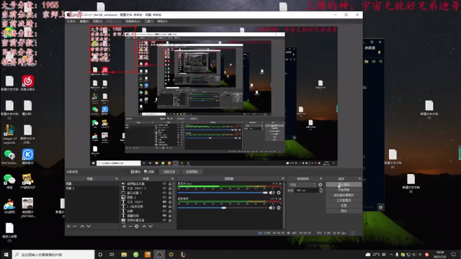Move the scene down with the arrow icon

89,227
